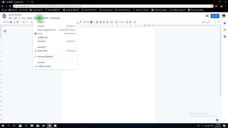Viewport: 228px width, 128px height.
Task: Click the add comment toolbar icon
Action: tap(88, 22)
